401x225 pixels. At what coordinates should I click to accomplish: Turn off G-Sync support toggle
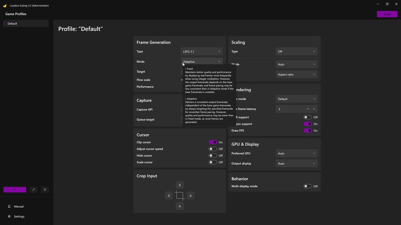[308, 124]
